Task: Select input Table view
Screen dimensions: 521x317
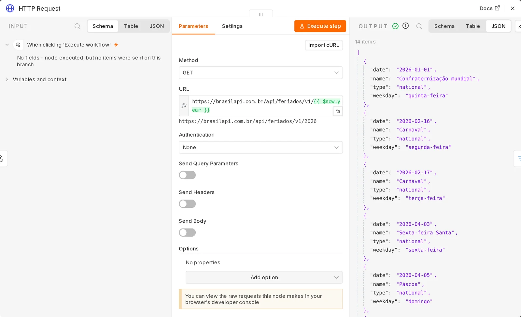Action: click(131, 26)
